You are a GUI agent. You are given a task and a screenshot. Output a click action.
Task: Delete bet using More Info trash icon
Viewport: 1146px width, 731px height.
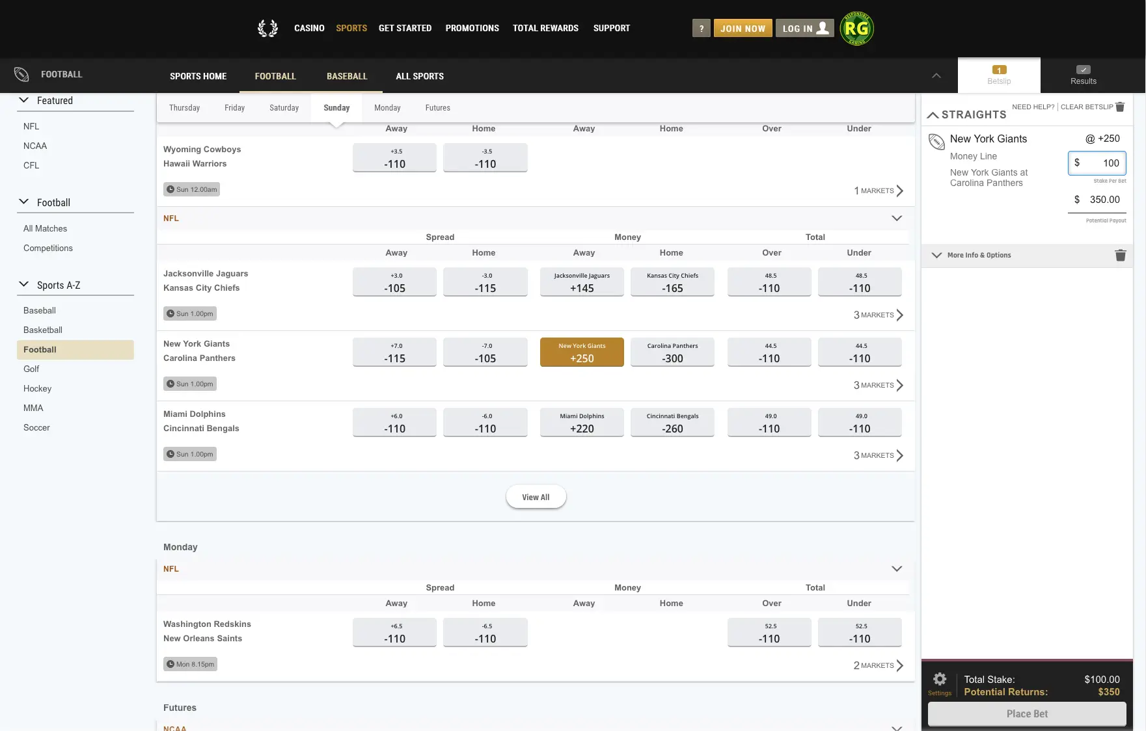click(1120, 255)
